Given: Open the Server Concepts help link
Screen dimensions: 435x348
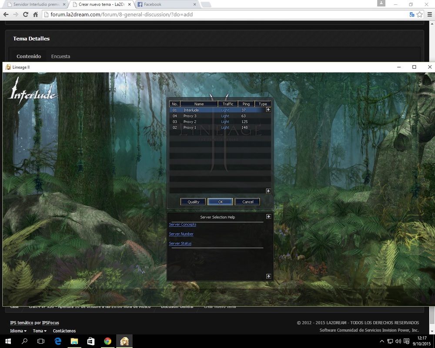Looking at the screenshot, I should [182, 224].
